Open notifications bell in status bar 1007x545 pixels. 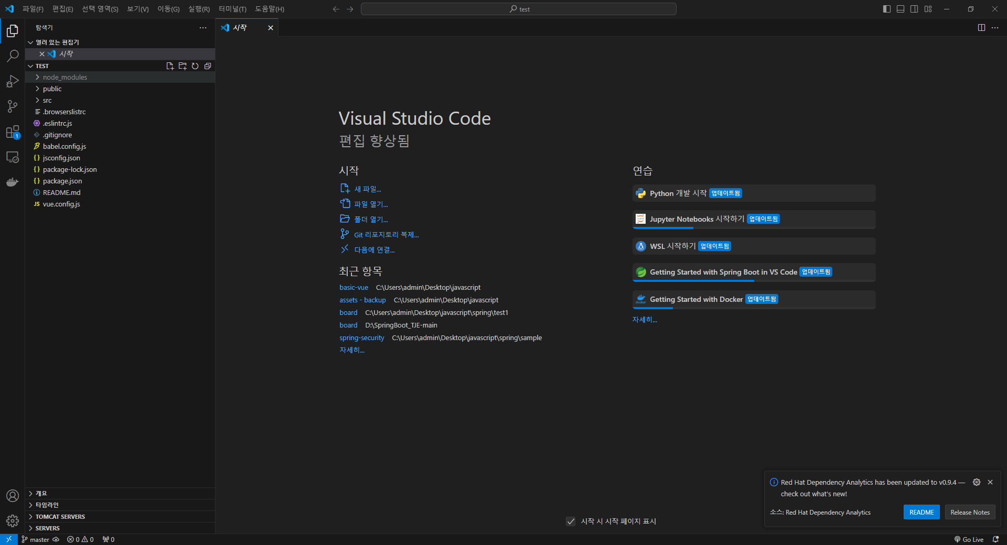[x=995, y=539]
